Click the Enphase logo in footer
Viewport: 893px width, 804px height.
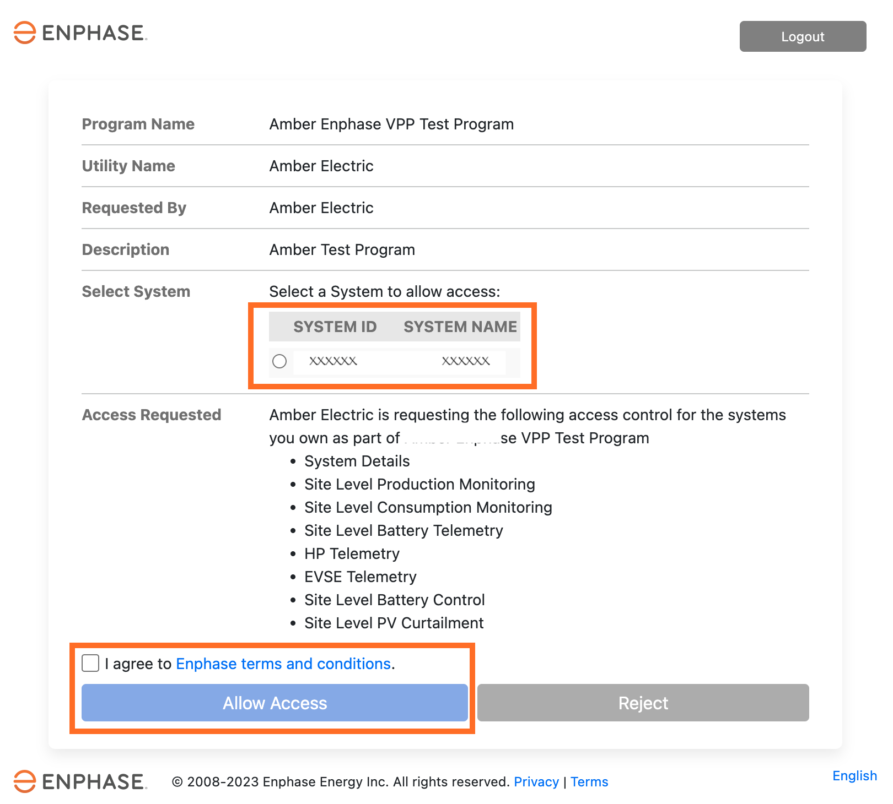80,781
